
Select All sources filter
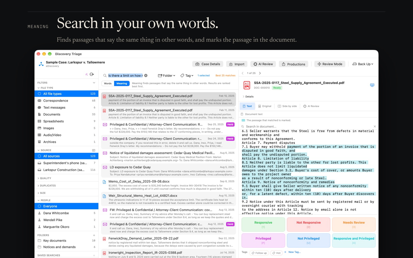(66, 156)
